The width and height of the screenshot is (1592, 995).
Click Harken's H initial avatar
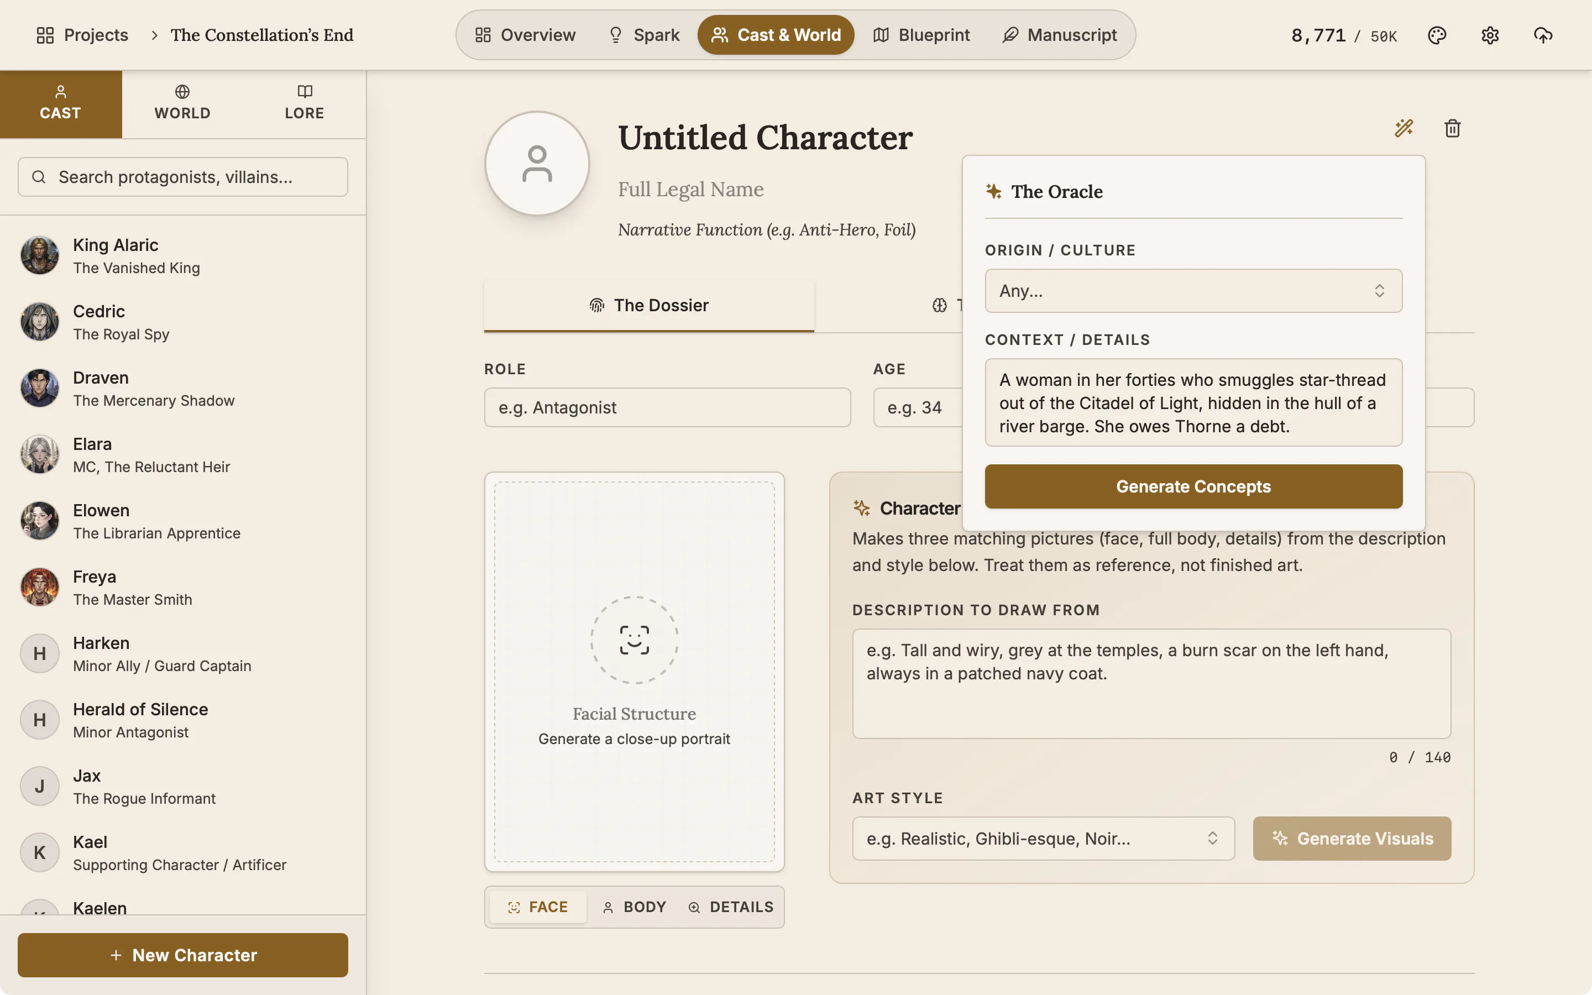39,653
